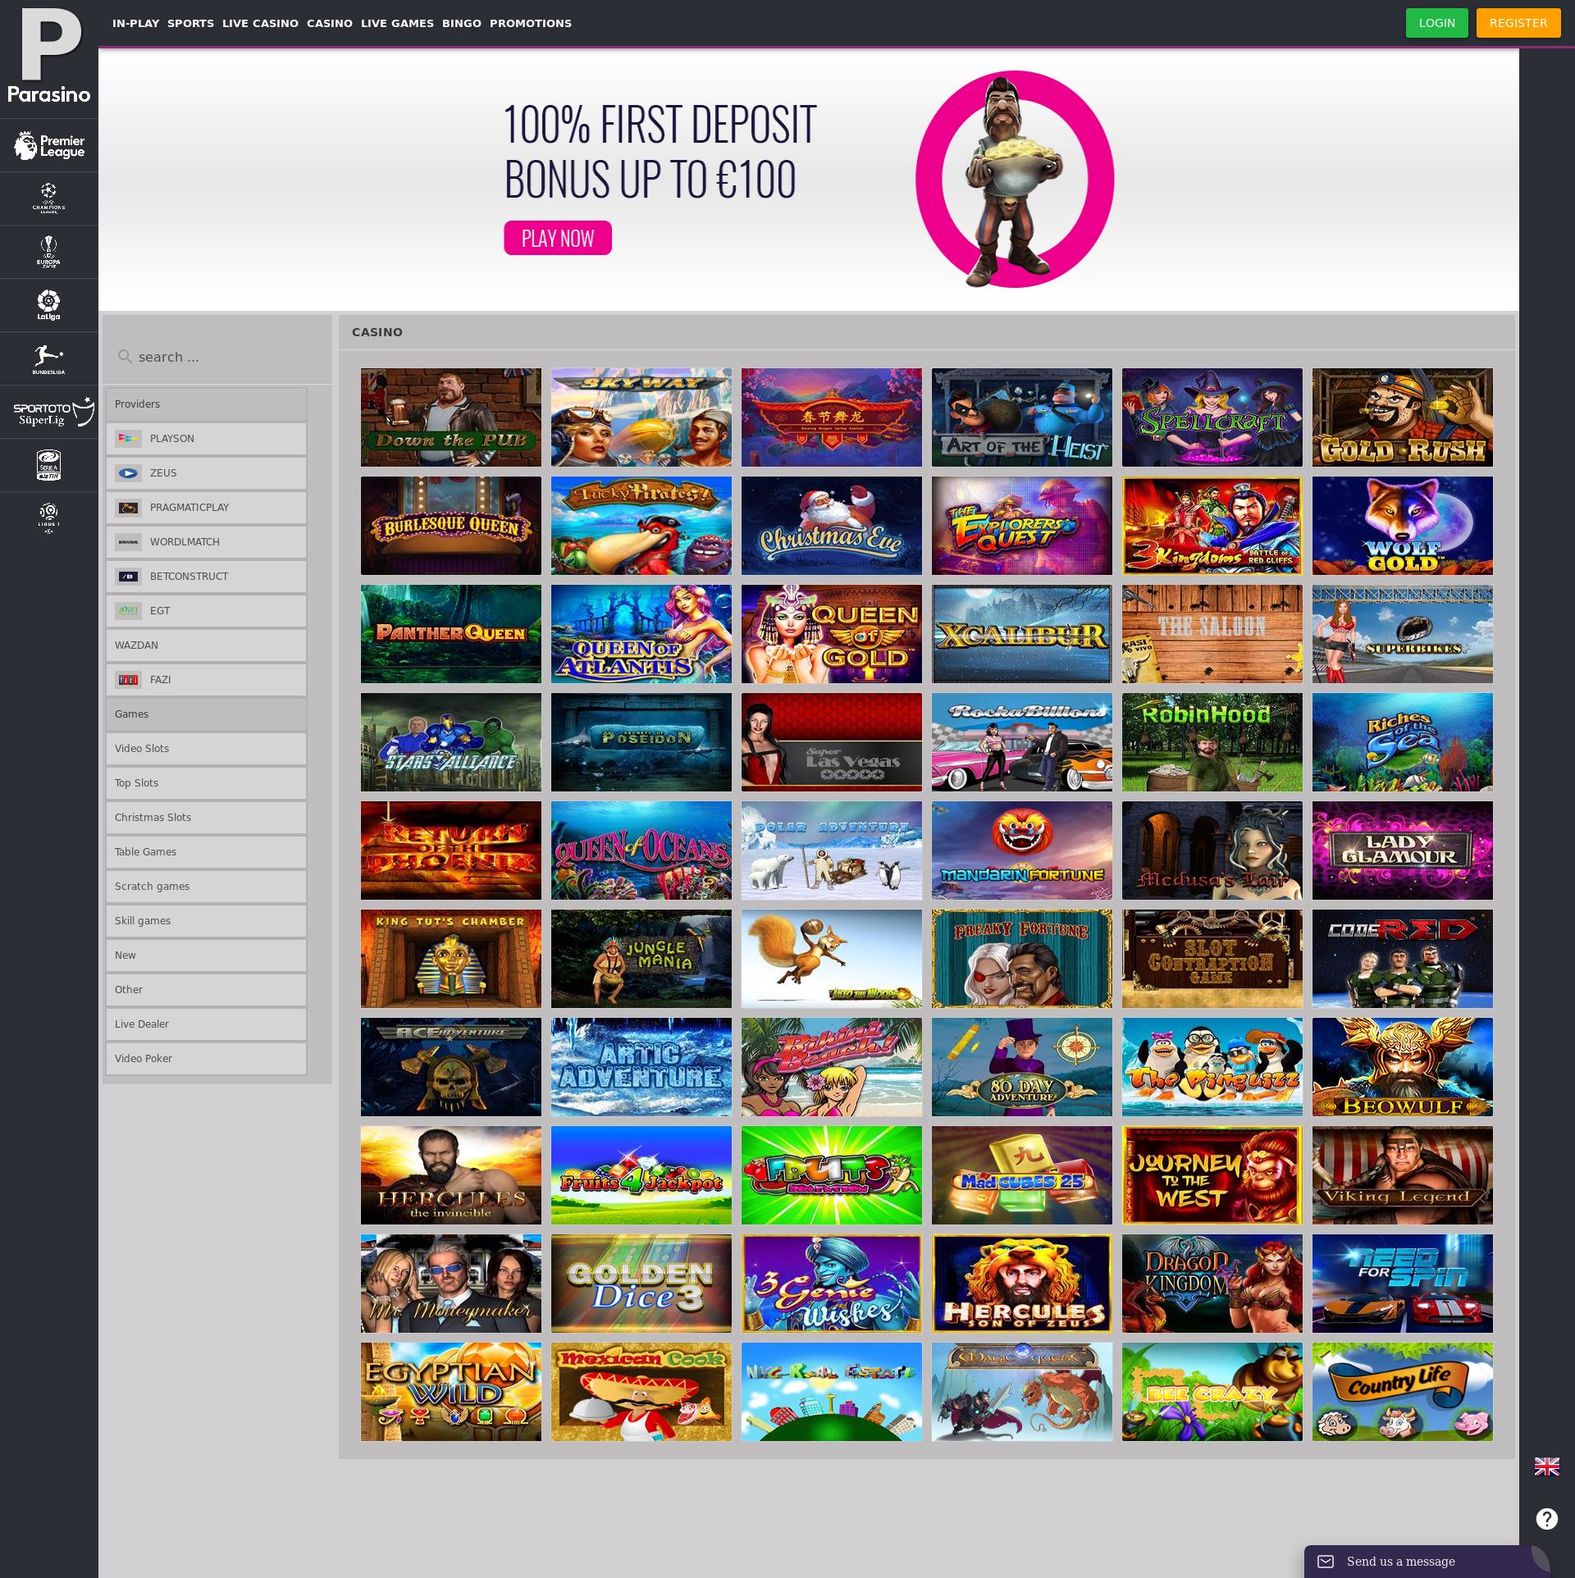Open the Journey to the West game
The image size is (1575, 1578).
click(x=1212, y=1175)
